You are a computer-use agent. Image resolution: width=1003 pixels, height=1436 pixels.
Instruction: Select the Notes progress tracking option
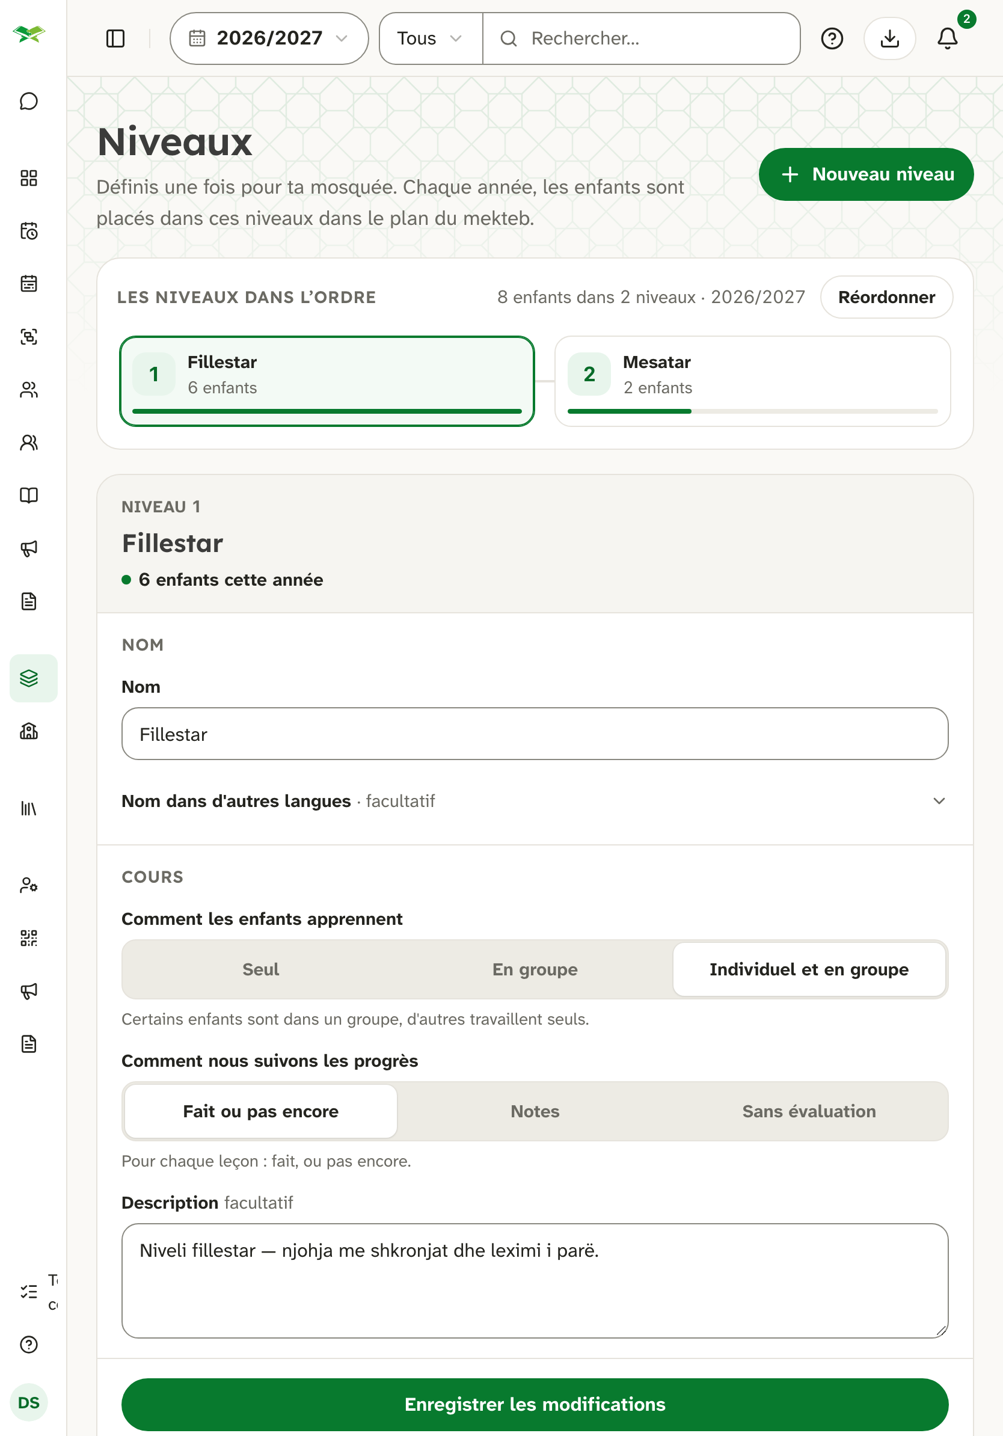[x=535, y=1111]
